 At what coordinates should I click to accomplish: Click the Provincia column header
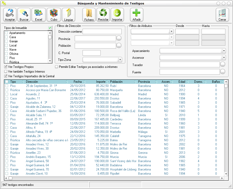pyautogui.click(x=144, y=82)
